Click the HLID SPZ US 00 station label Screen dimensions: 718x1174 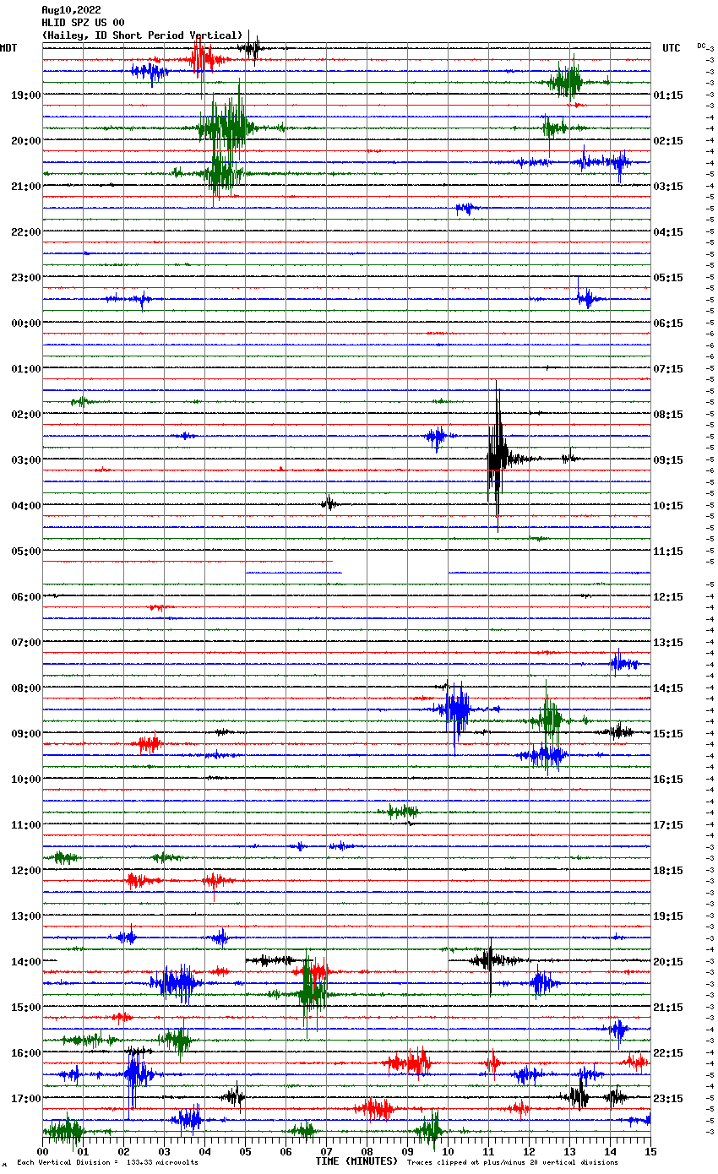(x=83, y=23)
